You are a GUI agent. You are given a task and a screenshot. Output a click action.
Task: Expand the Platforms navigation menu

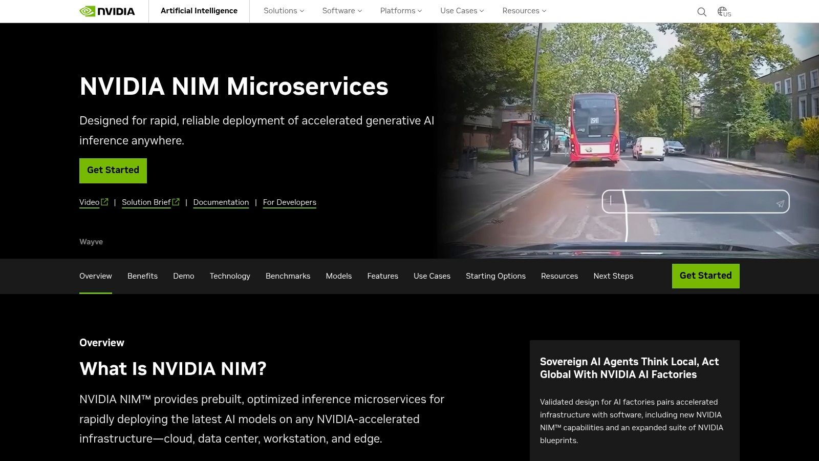click(400, 11)
